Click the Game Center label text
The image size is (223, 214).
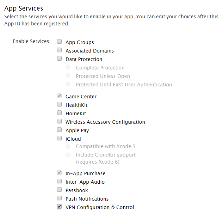click(x=81, y=97)
